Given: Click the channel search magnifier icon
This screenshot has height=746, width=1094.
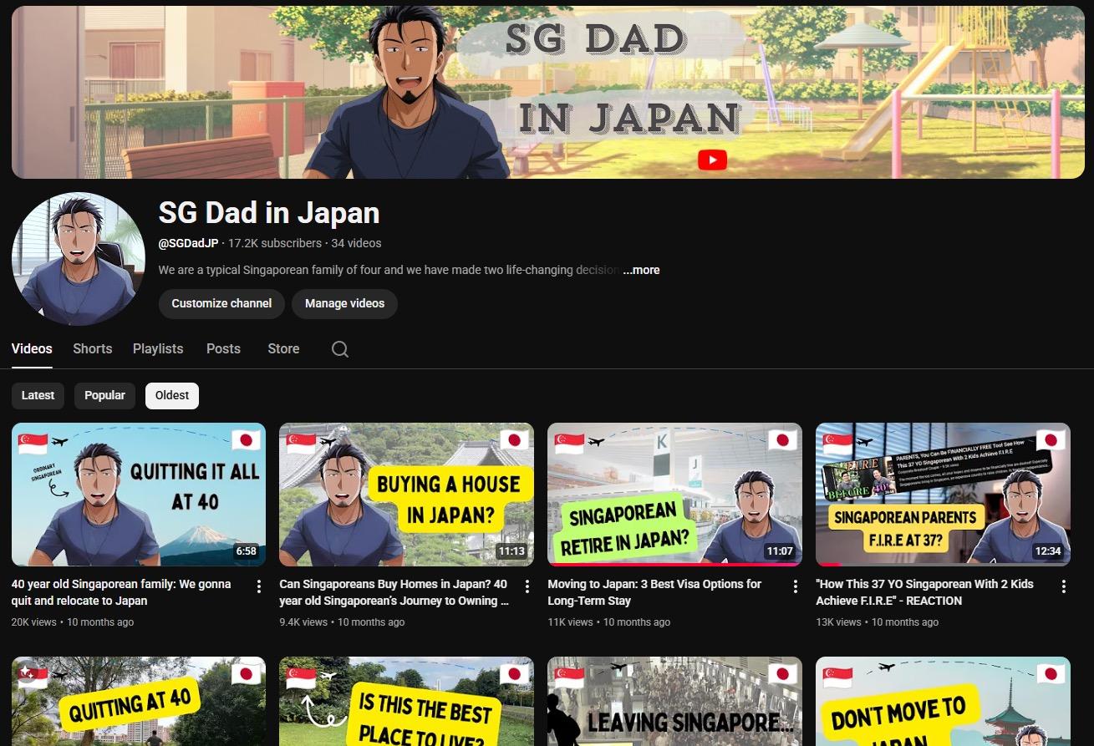Looking at the screenshot, I should tap(339, 349).
